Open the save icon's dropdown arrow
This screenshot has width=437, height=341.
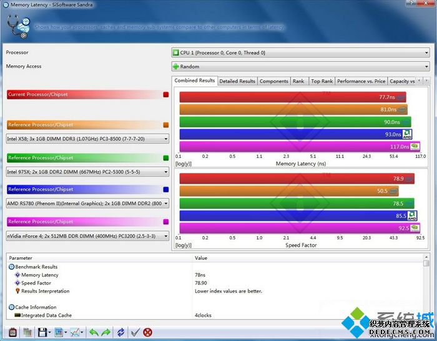tap(49, 332)
